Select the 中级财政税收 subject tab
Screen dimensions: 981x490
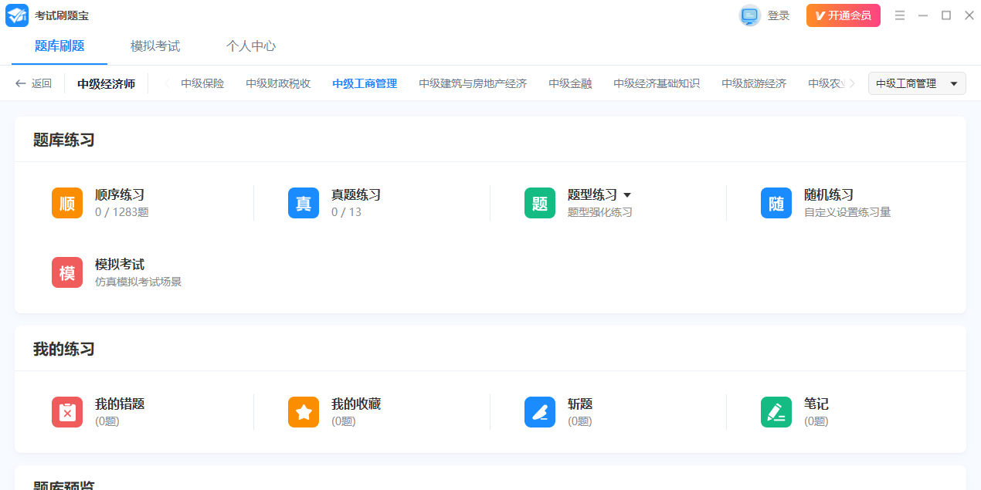pyautogui.click(x=278, y=83)
